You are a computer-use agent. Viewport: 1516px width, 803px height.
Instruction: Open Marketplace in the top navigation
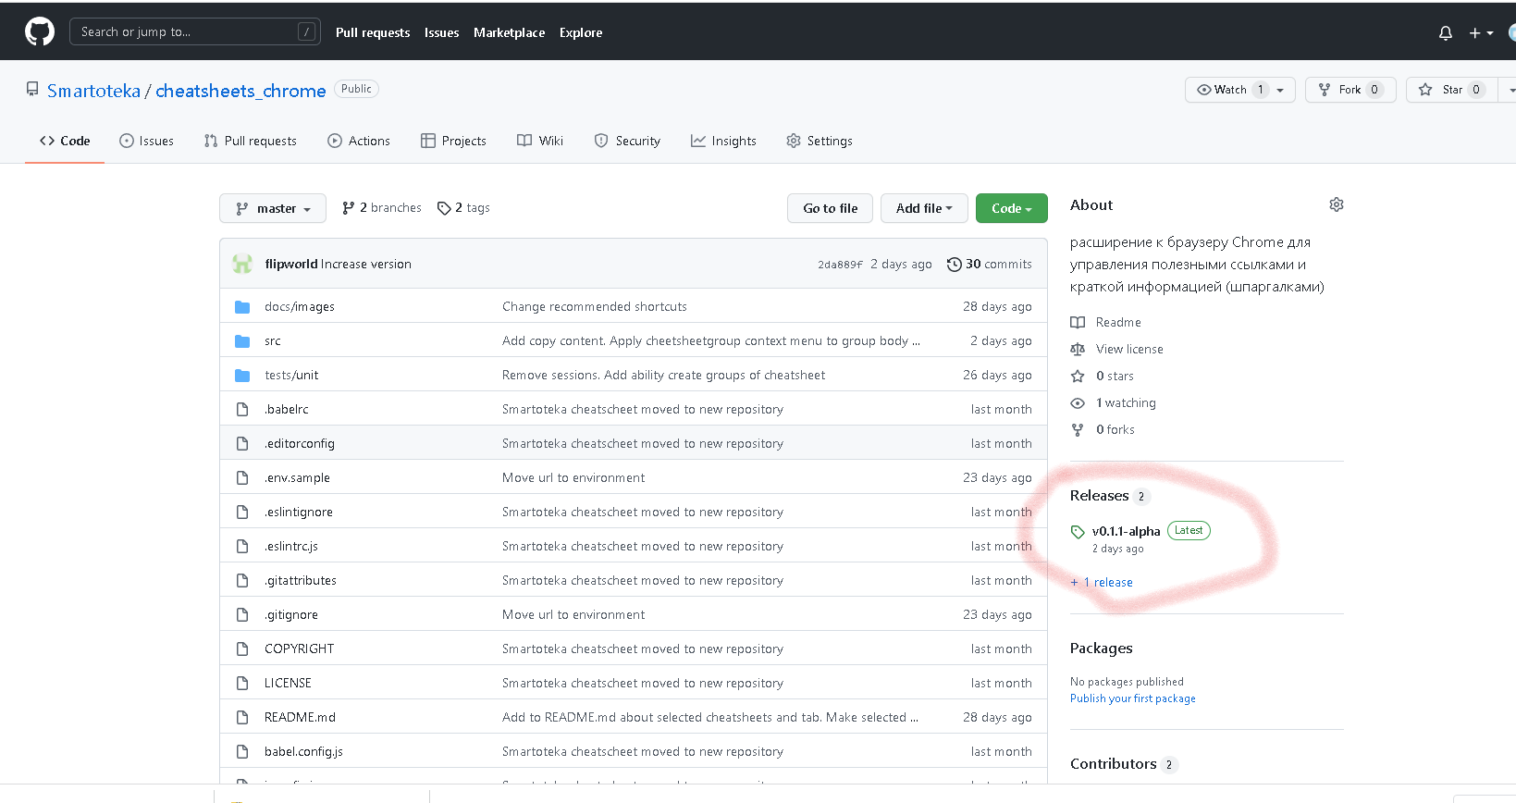(509, 32)
